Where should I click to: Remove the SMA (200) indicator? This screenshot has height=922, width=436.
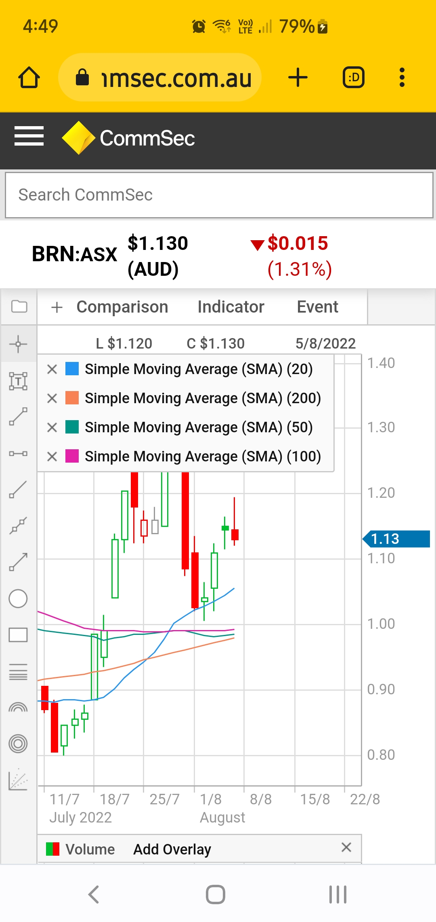pyautogui.click(x=52, y=398)
